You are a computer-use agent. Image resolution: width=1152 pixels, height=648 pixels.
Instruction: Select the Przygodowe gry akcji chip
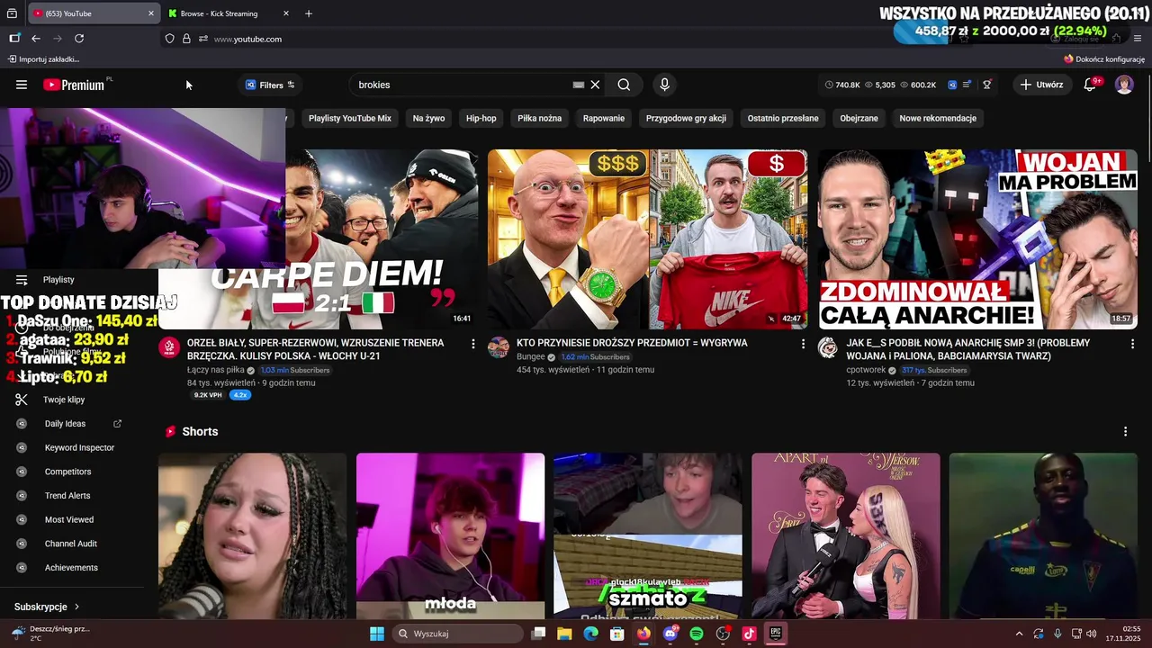686,118
